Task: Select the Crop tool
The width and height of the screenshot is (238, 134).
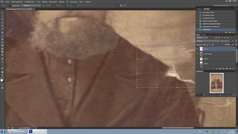Action: tap(2, 26)
